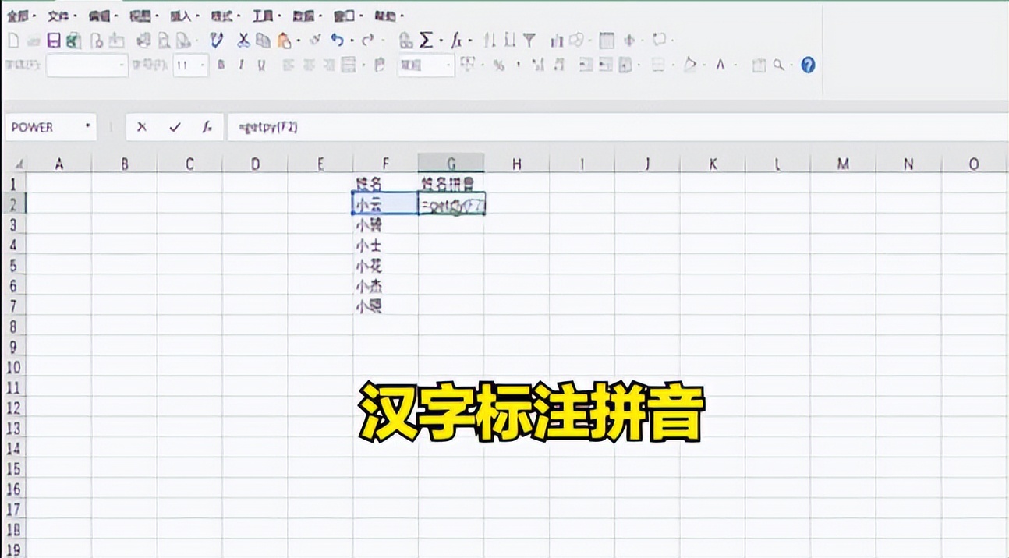Toggle merge cells button
This screenshot has width=1009, height=558.
click(348, 65)
